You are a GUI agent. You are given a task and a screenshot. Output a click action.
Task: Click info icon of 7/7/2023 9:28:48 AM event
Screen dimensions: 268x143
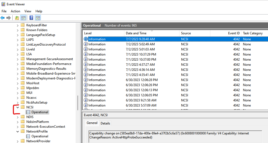(x=86, y=39)
